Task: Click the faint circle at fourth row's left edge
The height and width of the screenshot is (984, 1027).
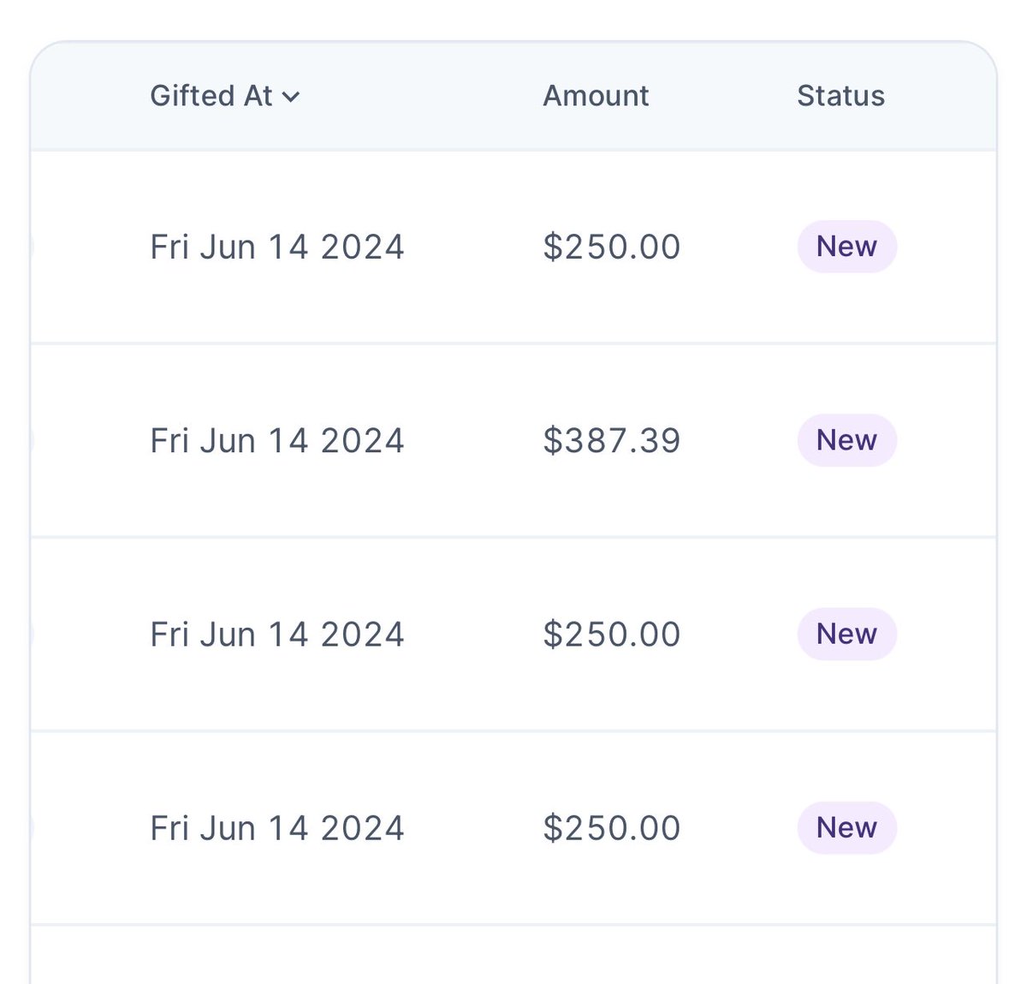Action: click(x=32, y=827)
